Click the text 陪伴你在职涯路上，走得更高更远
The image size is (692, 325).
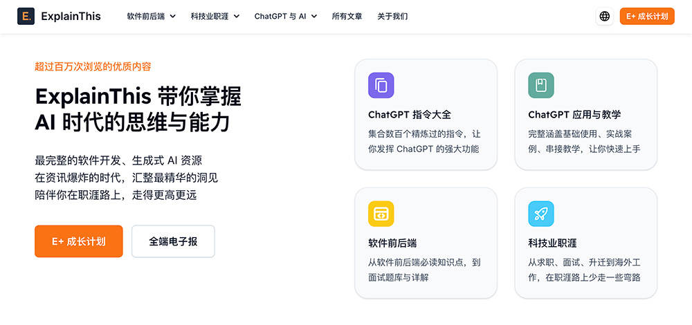pyautogui.click(x=116, y=195)
